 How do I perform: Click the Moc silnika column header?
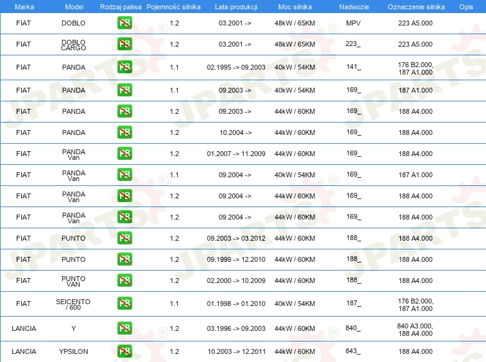295,7
